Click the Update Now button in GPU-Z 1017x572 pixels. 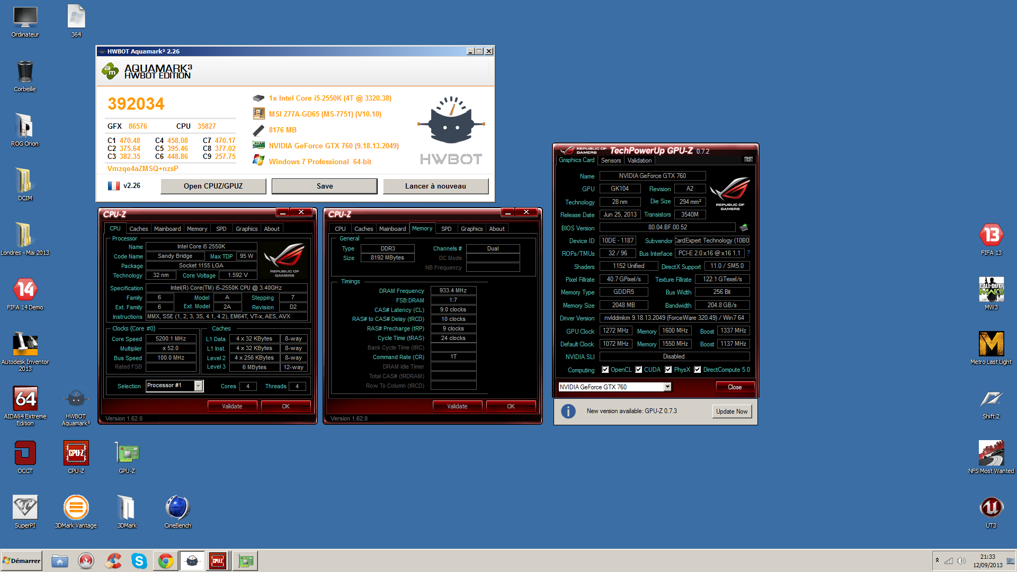pyautogui.click(x=731, y=412)
